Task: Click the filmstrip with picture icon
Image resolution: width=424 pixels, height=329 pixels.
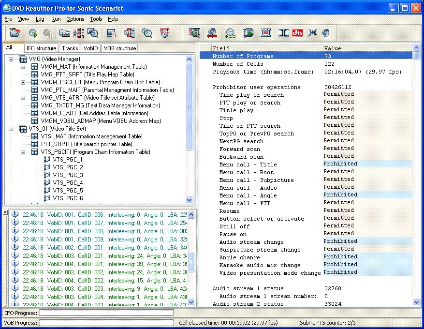Action: coord(248,33)
